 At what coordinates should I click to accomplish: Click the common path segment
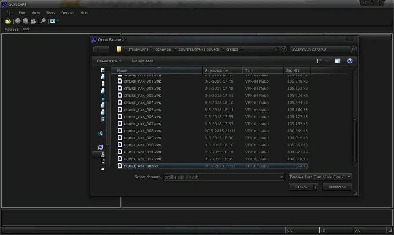click(x=163, y=50)
